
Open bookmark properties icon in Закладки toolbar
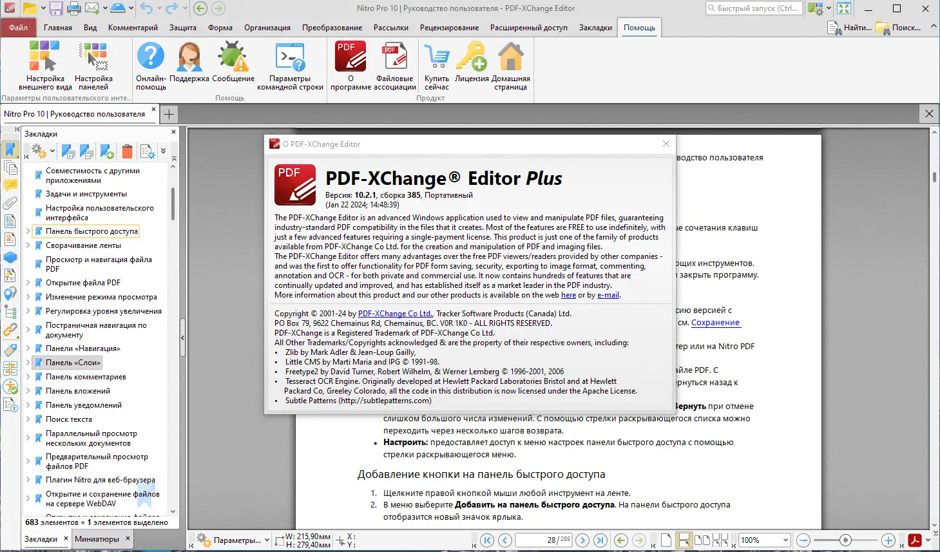[148, 151]
